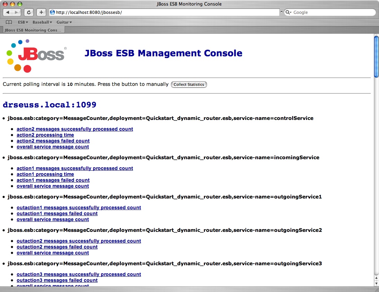Viewport: 379px width, 292px height.
Task: Reload the page with the refresh button
Action: tap(29, 12)
